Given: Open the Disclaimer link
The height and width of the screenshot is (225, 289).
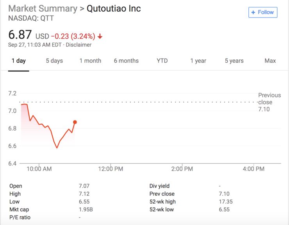Looking at the screenshot, I should click(78, 45).
